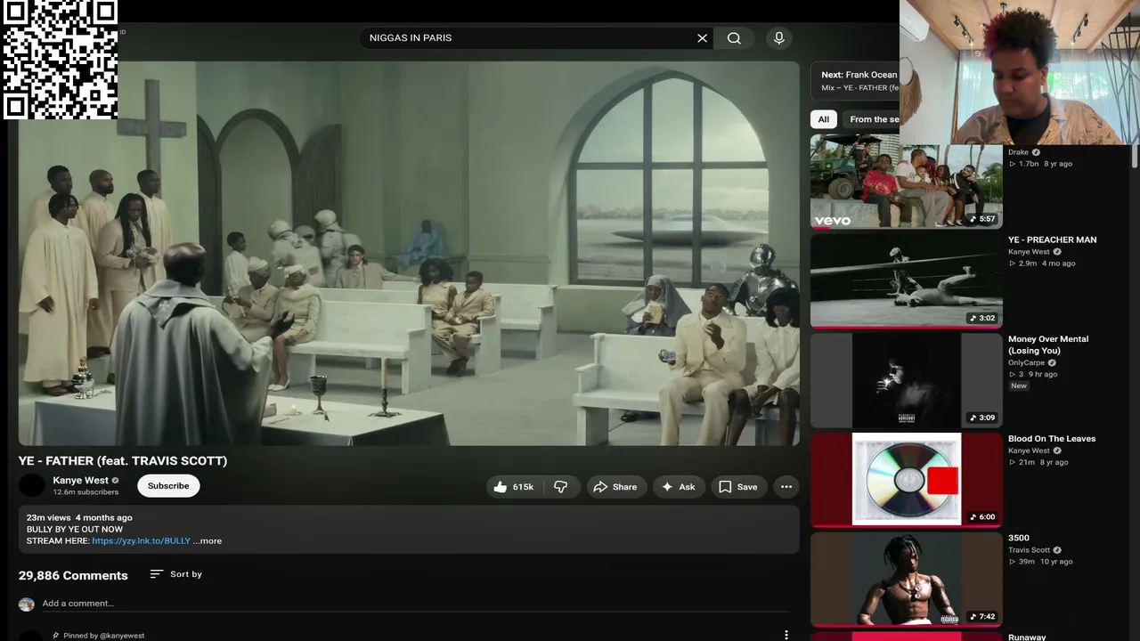Open Kanye West channel name beside Subscribe

81,480
